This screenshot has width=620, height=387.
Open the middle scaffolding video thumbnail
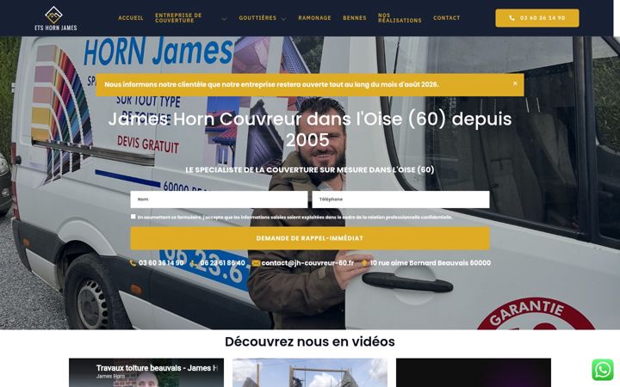pyautogui.click(x=310, y=372)
